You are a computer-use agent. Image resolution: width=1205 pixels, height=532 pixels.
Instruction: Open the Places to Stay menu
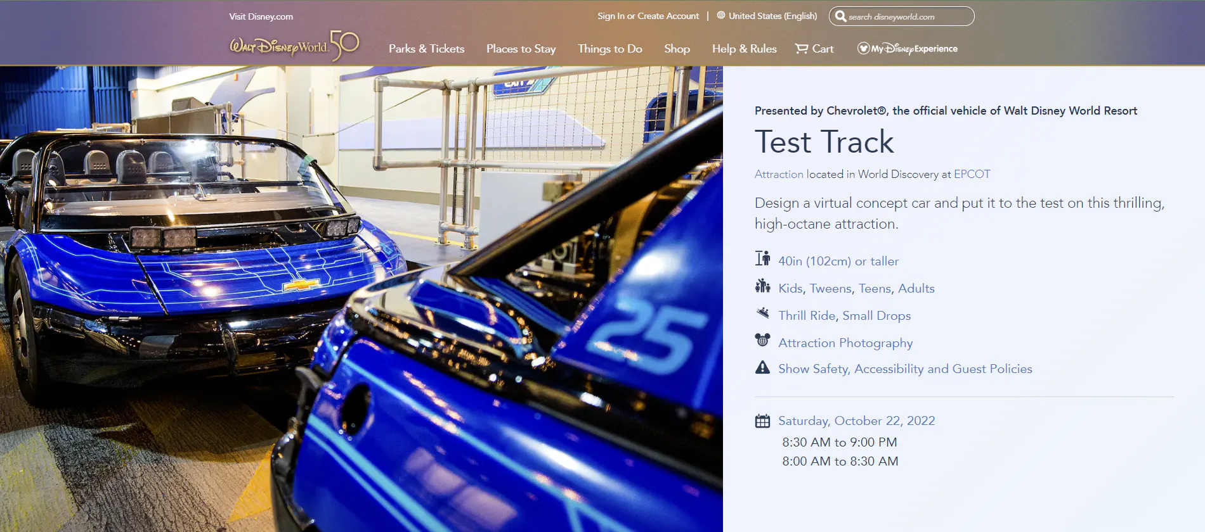pos(521,49)
